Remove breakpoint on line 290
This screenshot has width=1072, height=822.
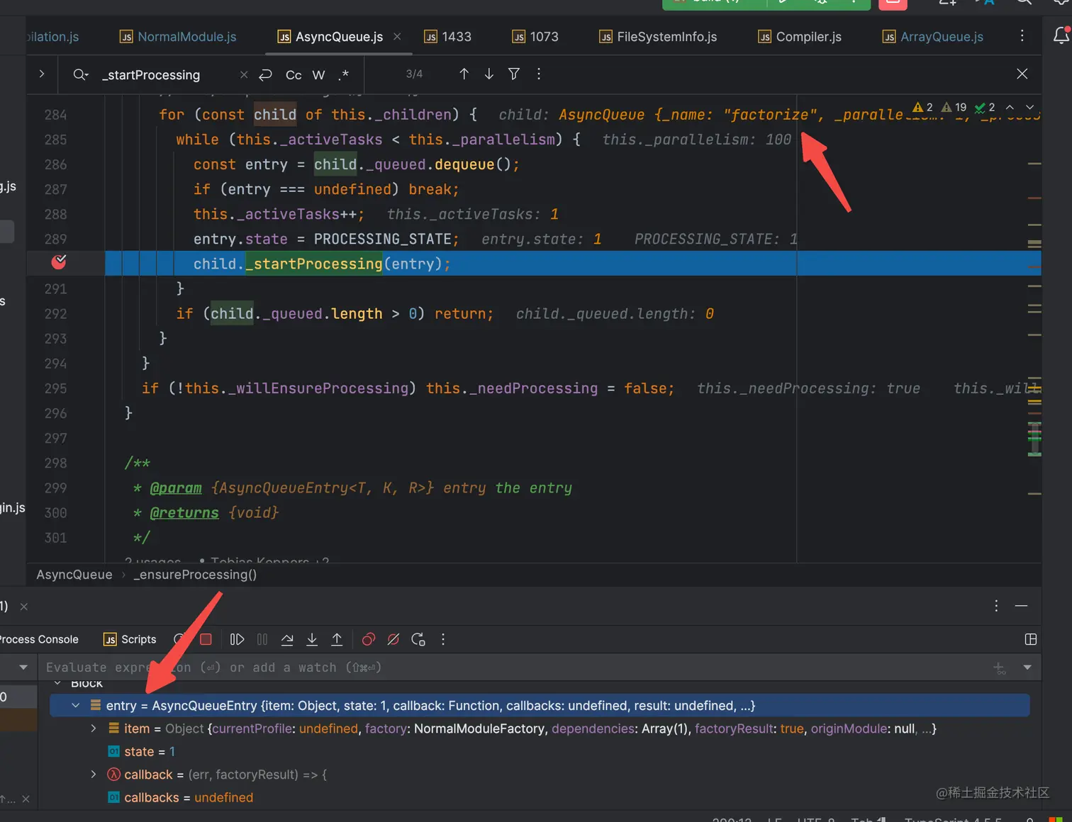(59, 262)
